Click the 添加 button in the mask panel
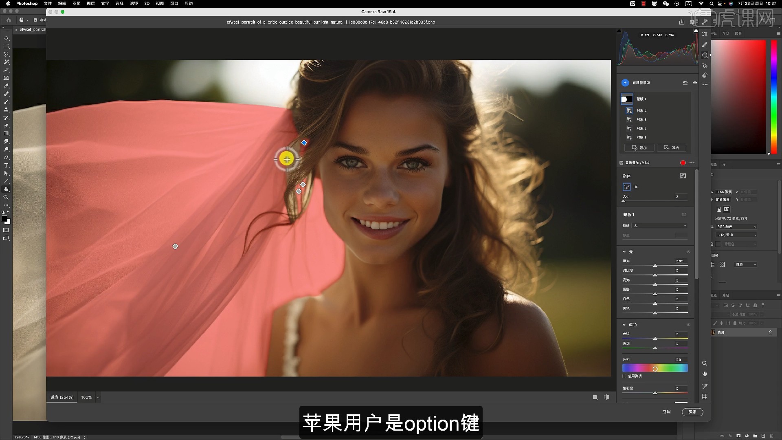Screen dimensions: 782x440 point(639,147)
